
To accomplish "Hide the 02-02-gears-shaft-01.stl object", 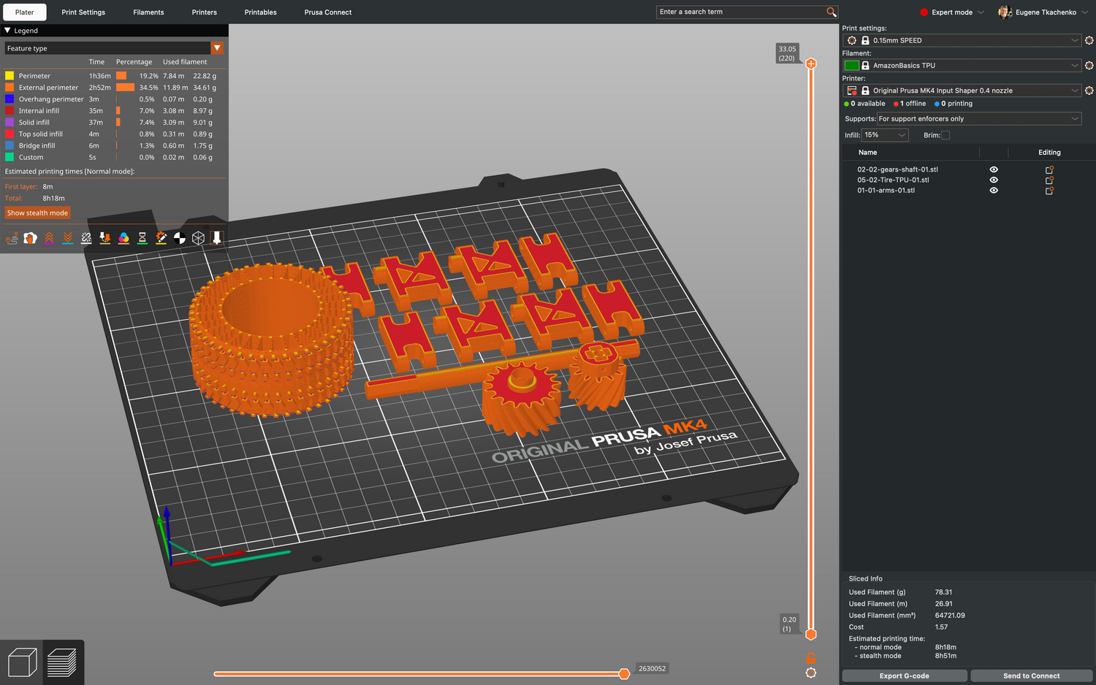I will pos(994,169).
